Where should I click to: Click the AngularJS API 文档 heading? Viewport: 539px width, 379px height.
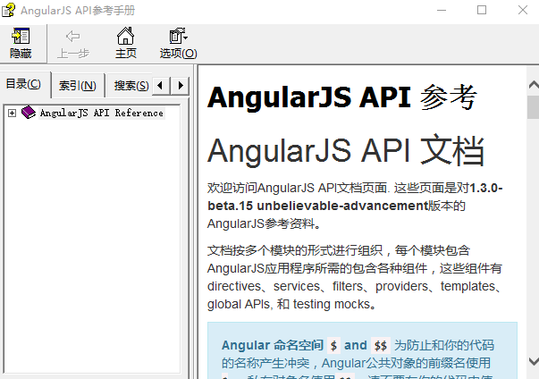[x=346, y=151]
